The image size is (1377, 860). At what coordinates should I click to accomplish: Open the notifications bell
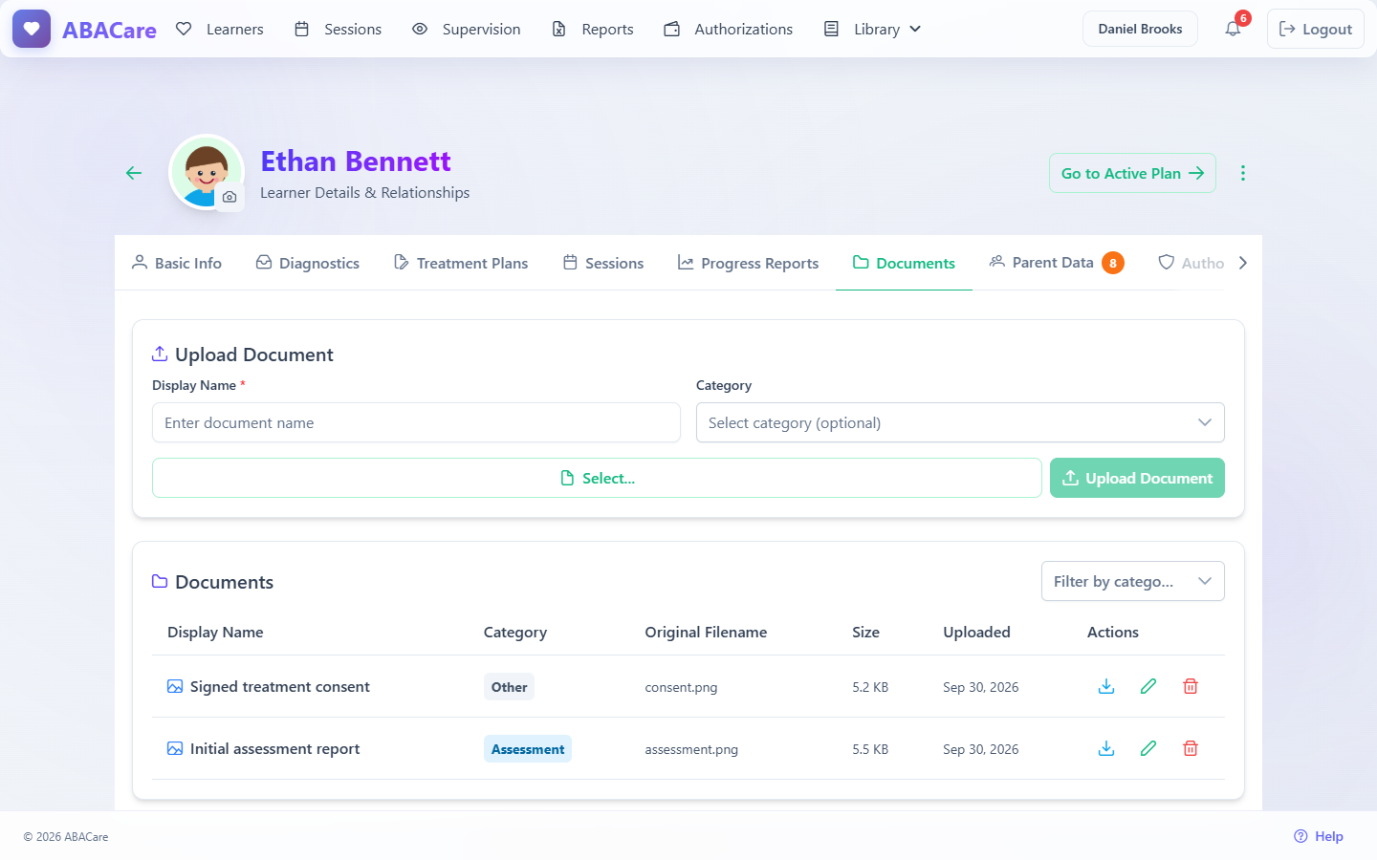(1233, 29)
